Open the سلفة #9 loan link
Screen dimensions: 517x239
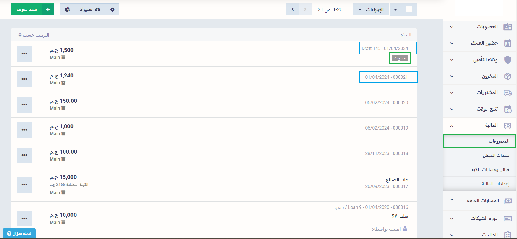pyautogui.click(x=400, y=216)
